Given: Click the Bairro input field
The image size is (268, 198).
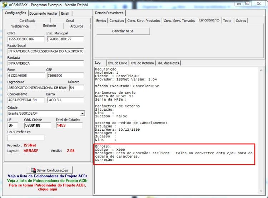Looking at the screenshot, I should 65,100.
